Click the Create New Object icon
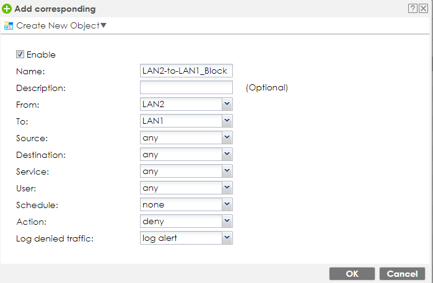 [9, 25]
